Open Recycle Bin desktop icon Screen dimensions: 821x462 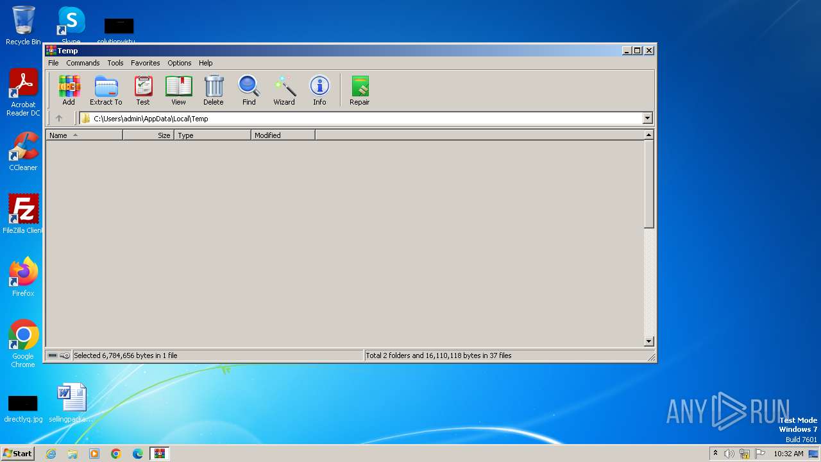pos(23,26)
